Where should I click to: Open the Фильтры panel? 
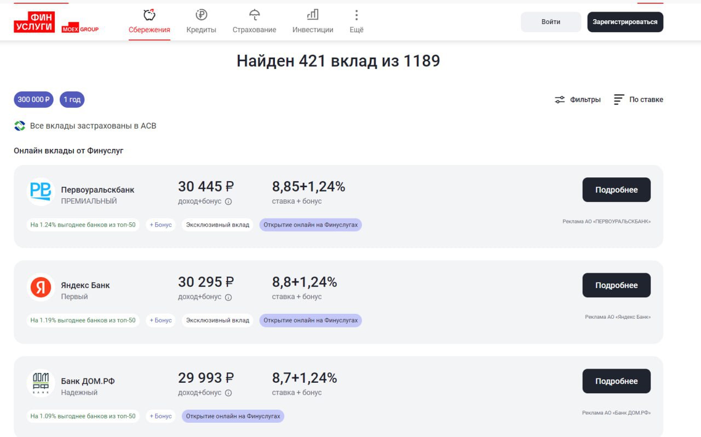click(x=577, y=100)
